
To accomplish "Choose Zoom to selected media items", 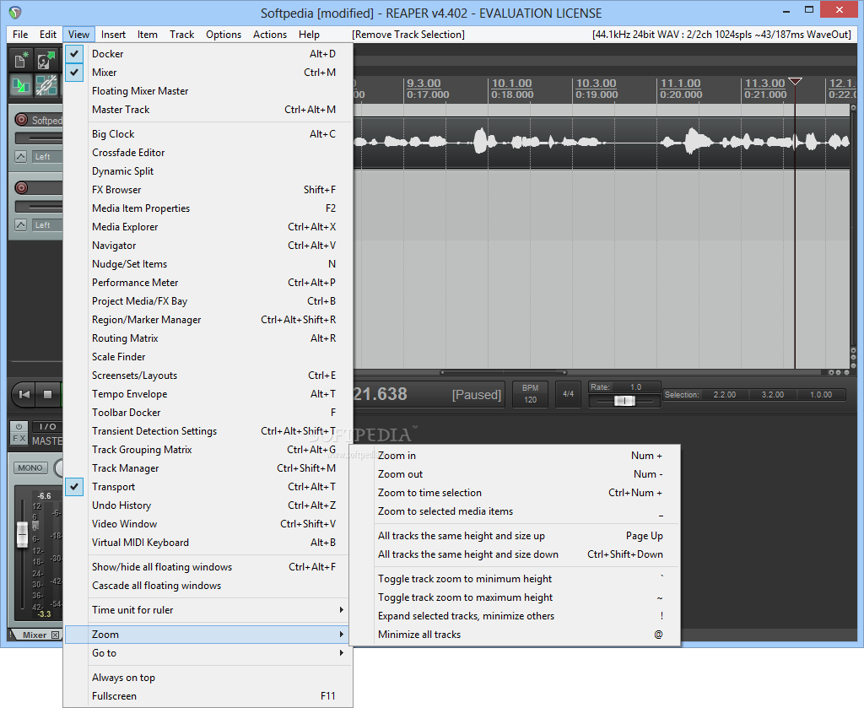I will [x=516, y=511].
